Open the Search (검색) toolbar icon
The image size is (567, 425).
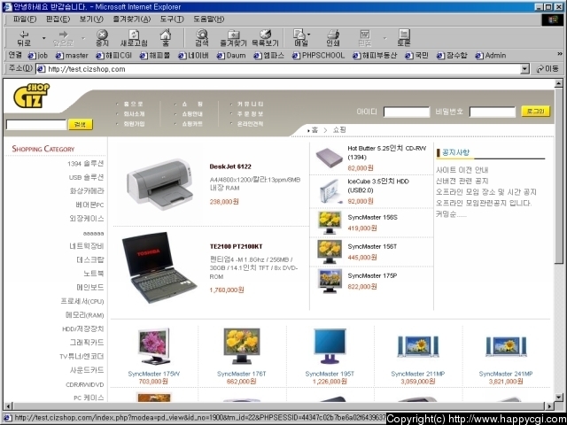pos(202,38)
